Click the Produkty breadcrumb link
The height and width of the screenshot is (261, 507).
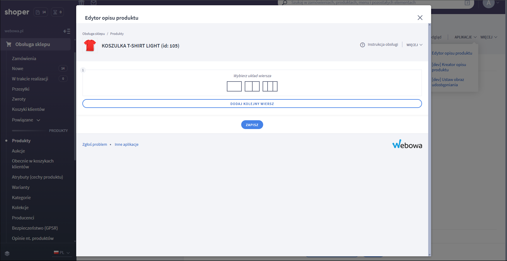(x=117, y=34)
